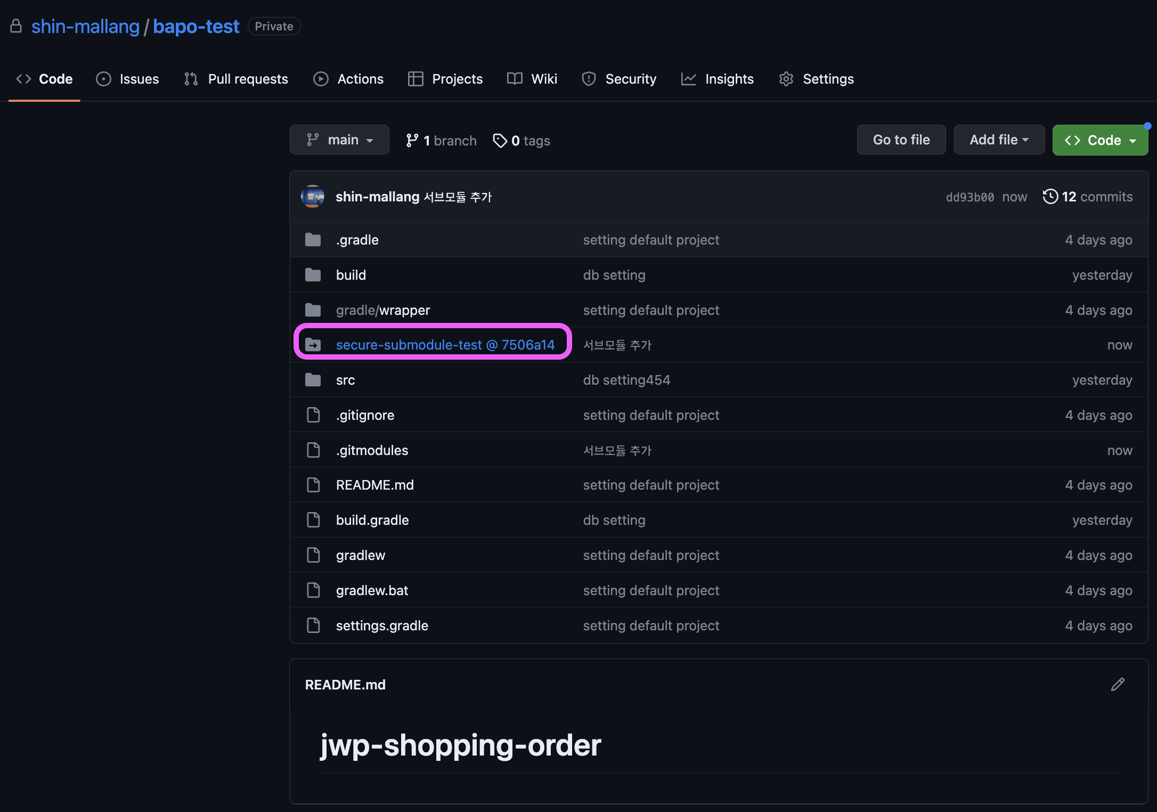Click the .gitmodules file icon

(x=313, y=450)
